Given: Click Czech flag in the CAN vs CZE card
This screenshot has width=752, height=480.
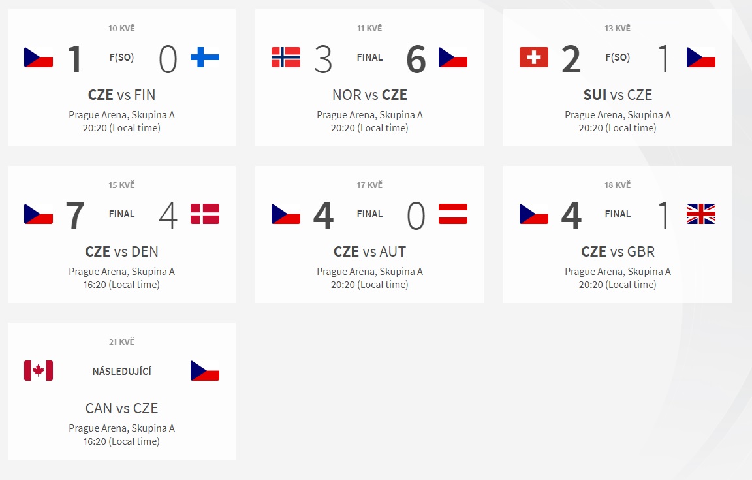Looking at the screenshot, I should click(x=205, y=370).
